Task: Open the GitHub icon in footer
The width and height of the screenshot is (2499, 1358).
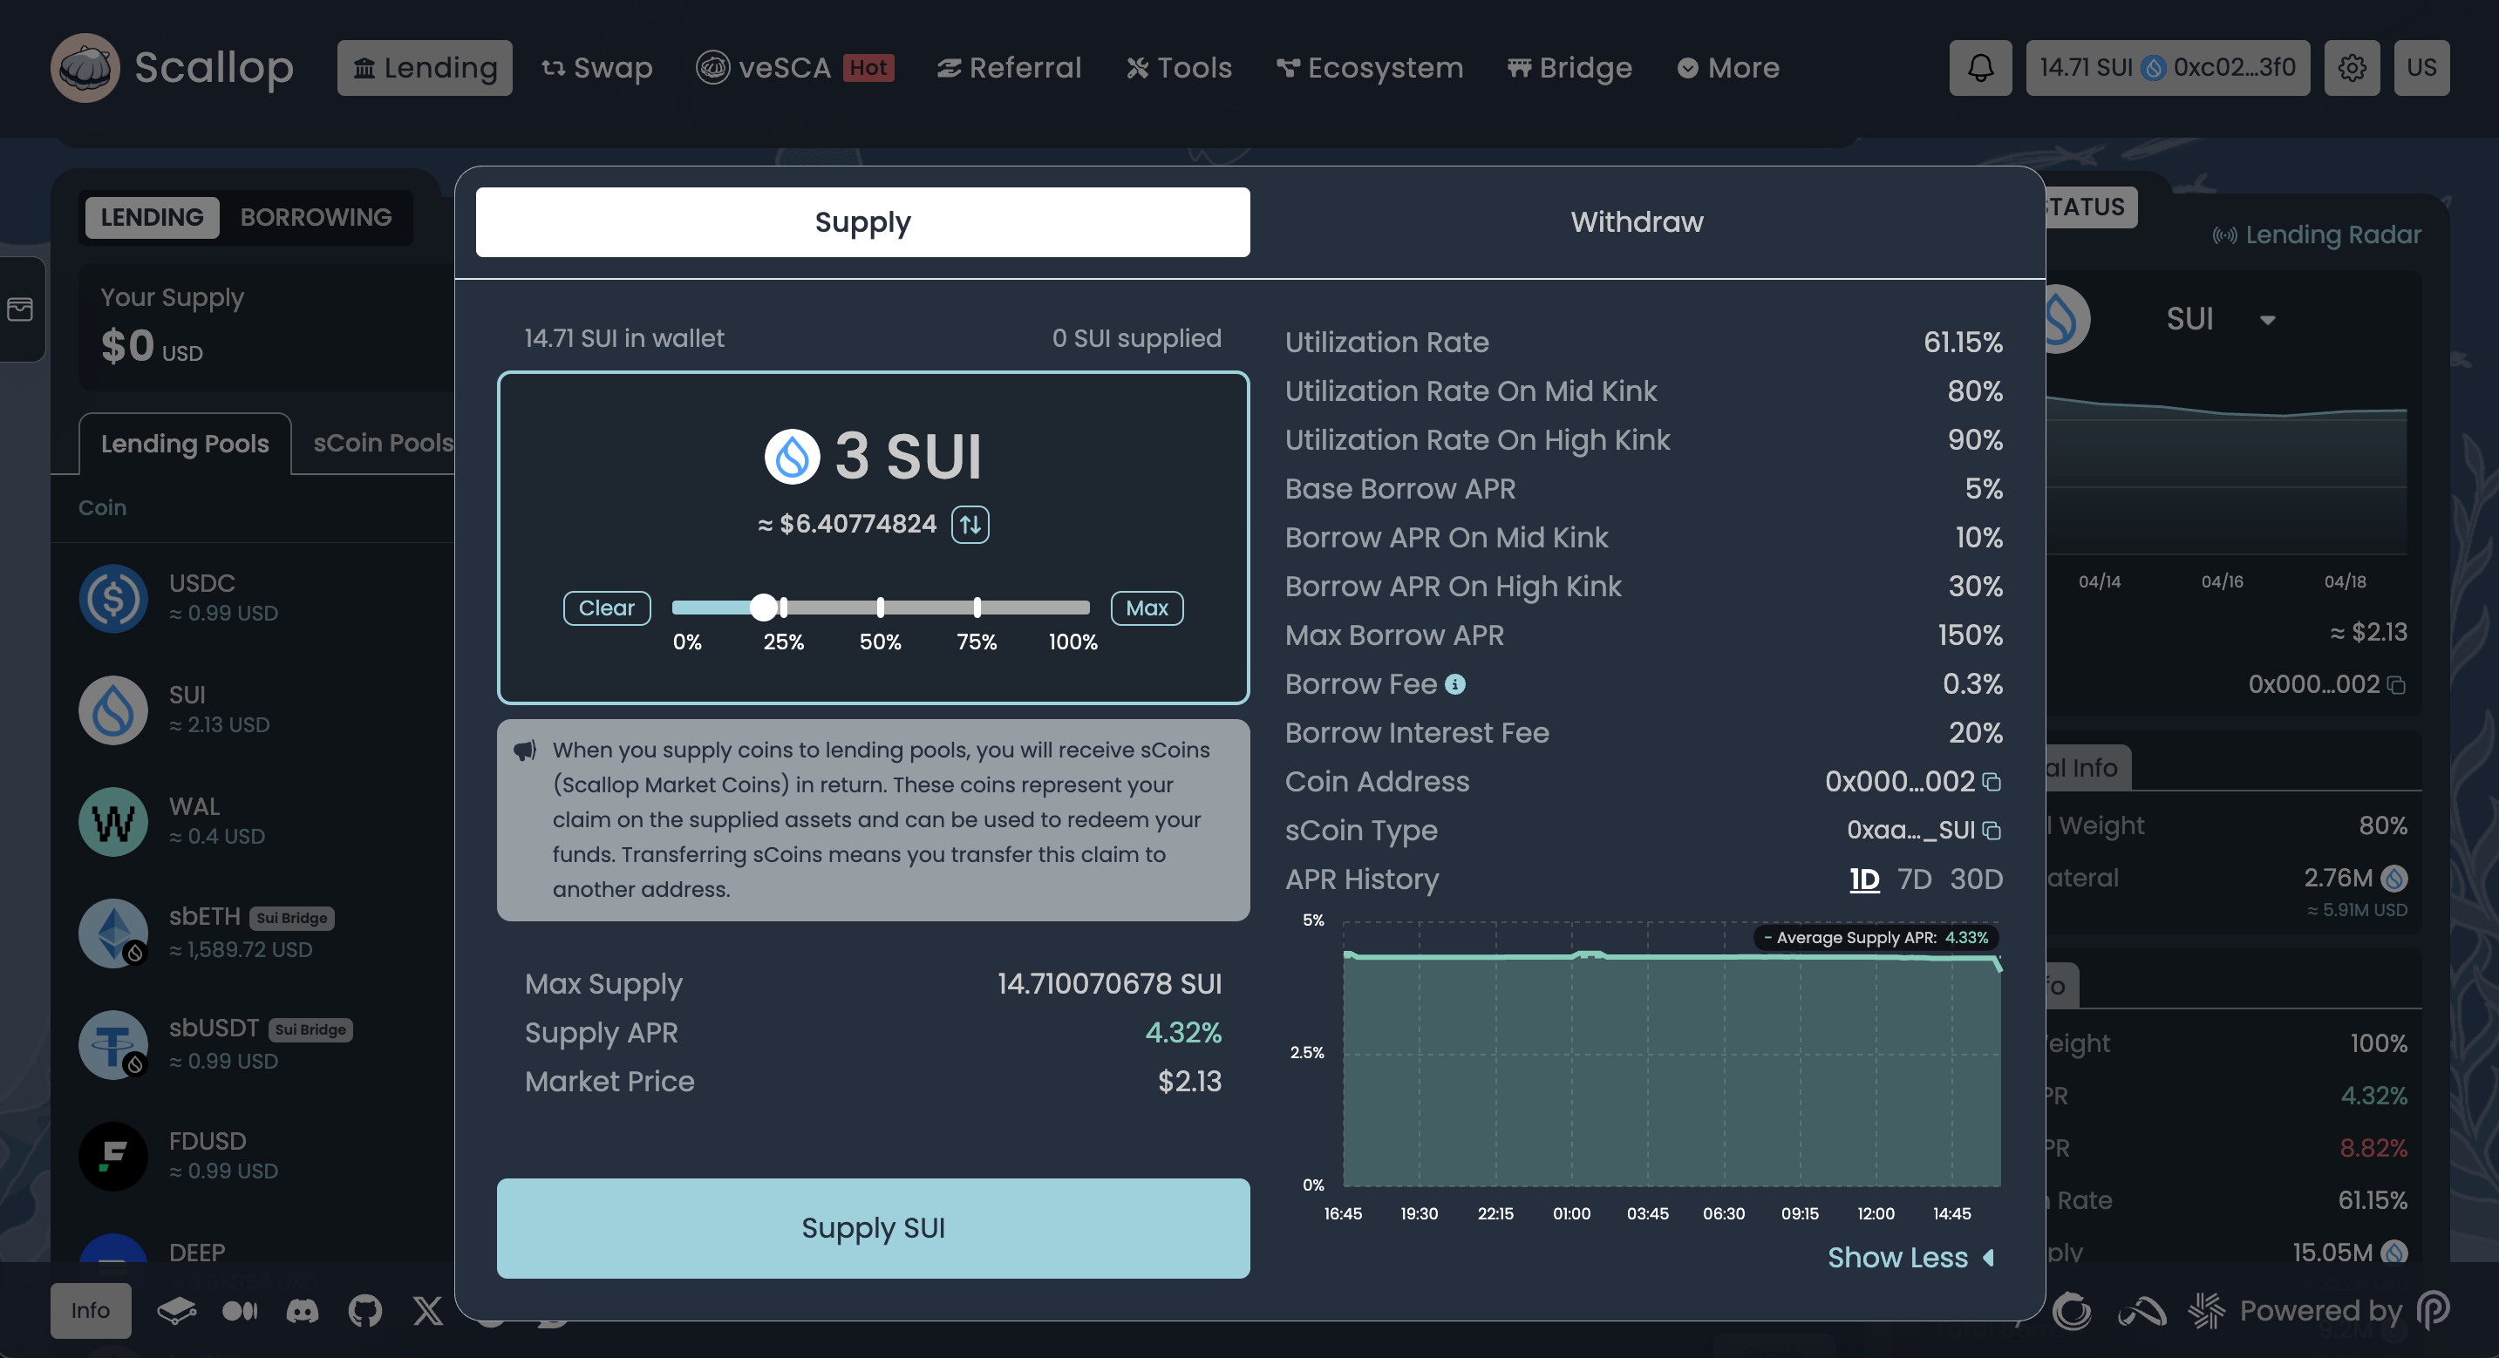Action: pyautogui.click(x=364, y=1310)
